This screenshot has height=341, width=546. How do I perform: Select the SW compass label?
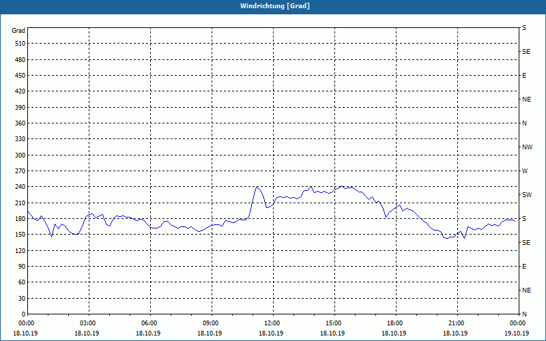click(527, 195)
